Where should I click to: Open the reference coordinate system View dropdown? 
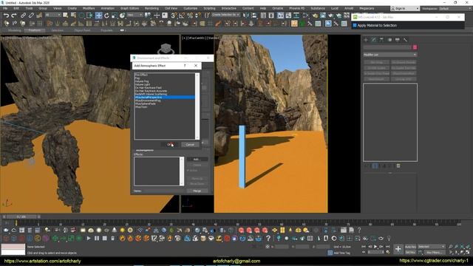tap(135, 15)
